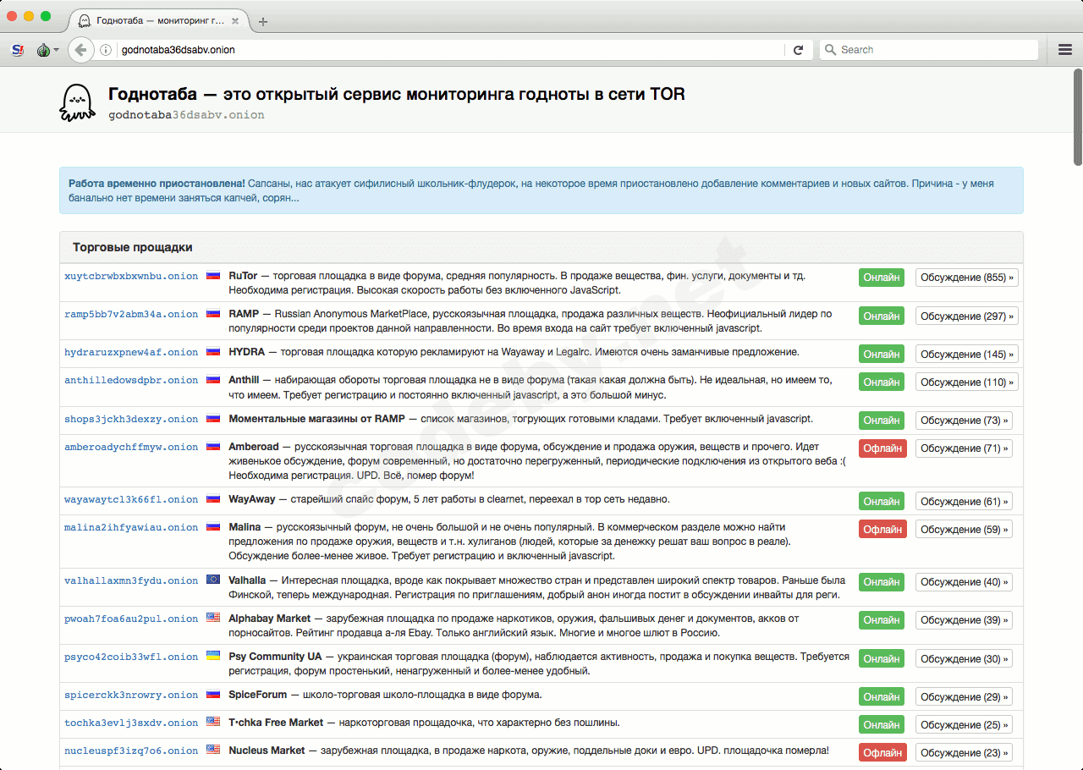Viewport: 1083px width, 770px height.
Task: Open the hamburger menu in browser toolbar
Action: click(1065, 50)
